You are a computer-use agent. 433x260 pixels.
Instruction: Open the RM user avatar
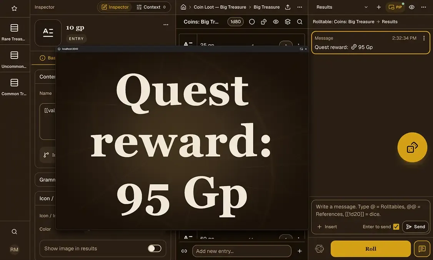[x=14, y=250]
